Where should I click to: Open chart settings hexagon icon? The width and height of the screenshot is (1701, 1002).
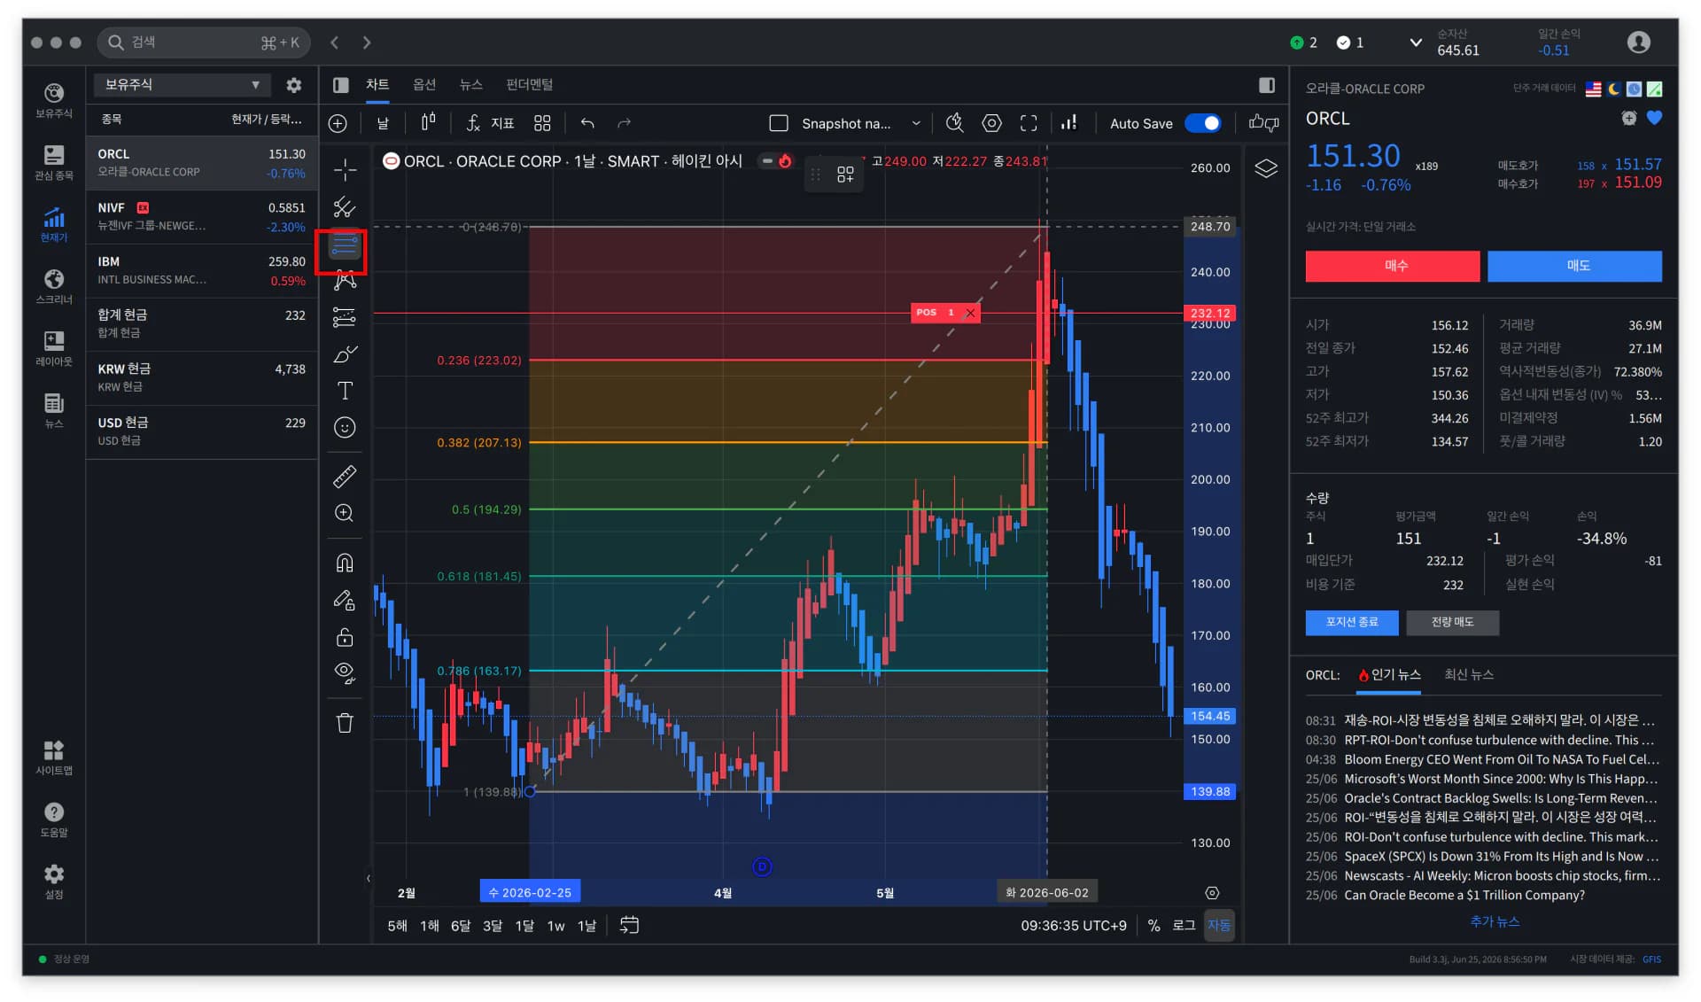coord(992,123)
